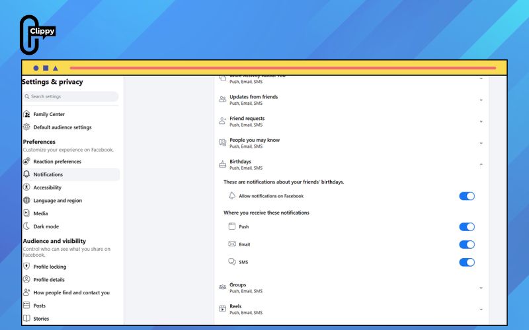Click 'Where you receive these notifications' text
Screen dimensions: 529x330
point(266,213)
